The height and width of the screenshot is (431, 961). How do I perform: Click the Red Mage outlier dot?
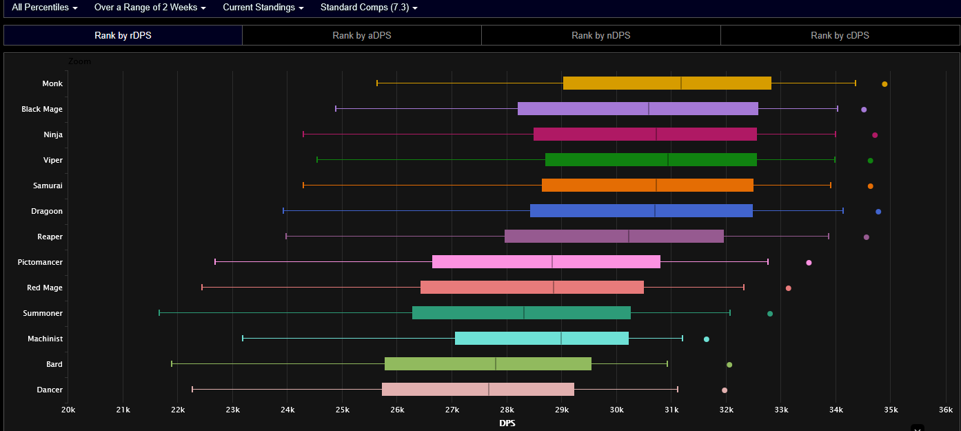(x=789, y=288)
